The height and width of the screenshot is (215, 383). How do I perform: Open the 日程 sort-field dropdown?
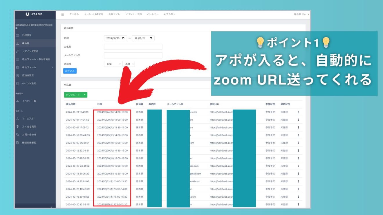113,64
